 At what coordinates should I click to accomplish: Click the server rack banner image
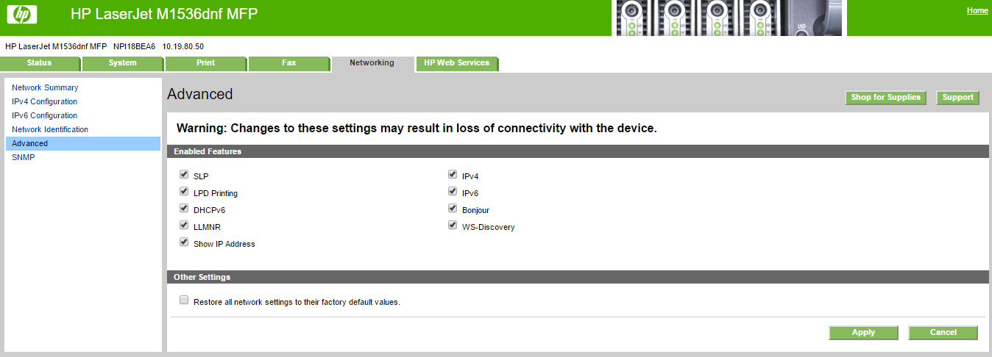coord(730,18)
